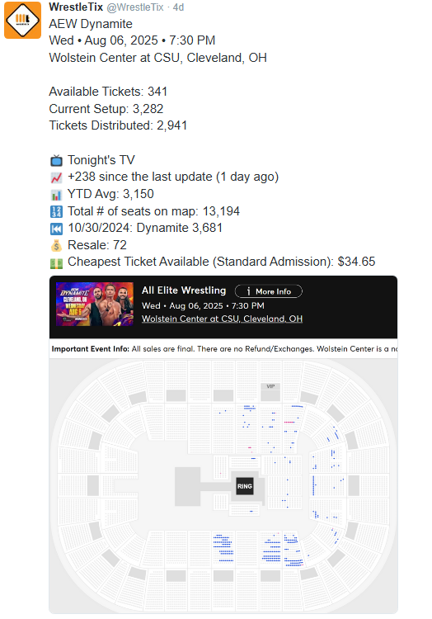
Task: Click the upward chart emoji beside +238
Action: pyautogui.click(x=56, y=177)
